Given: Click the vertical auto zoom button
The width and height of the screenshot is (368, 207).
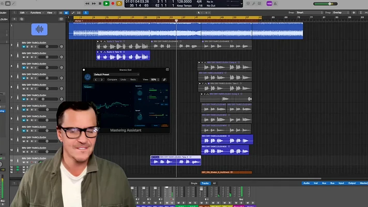Looking at the screenshot, I should pyautogui.click(x=360, y=13).
